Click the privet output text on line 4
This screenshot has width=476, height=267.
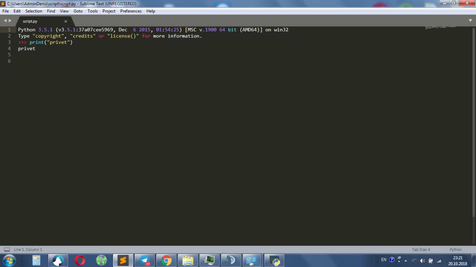tap(27, 49)
